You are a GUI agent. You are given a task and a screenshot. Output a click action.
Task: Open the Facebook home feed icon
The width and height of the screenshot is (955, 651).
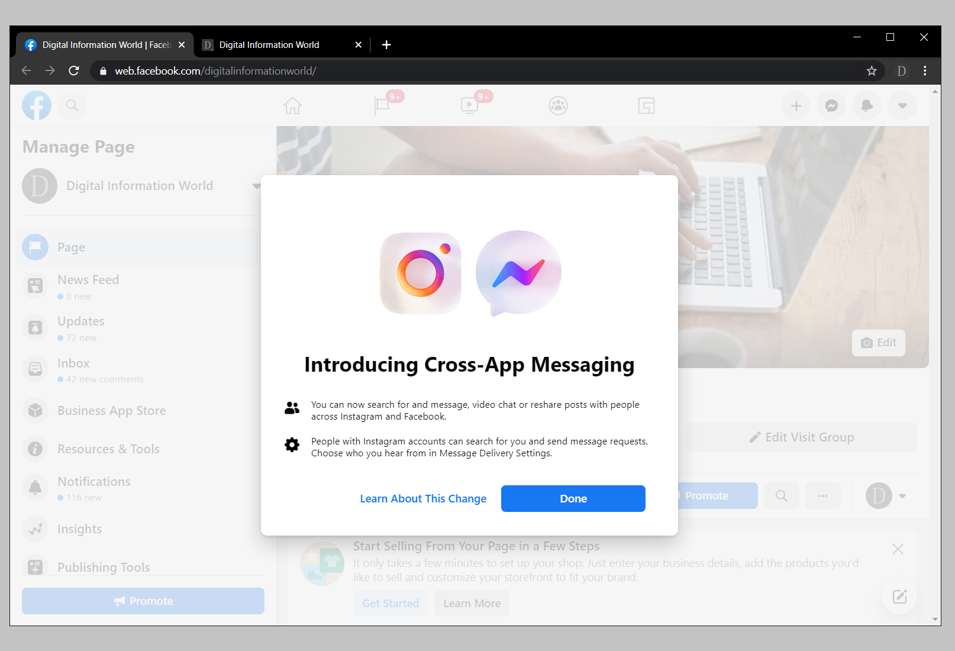coord(292,105)
